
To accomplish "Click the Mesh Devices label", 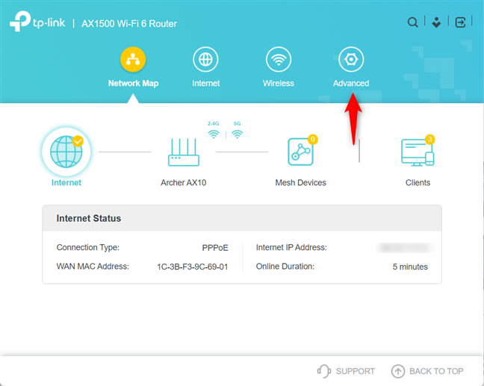I will (301, 183).
